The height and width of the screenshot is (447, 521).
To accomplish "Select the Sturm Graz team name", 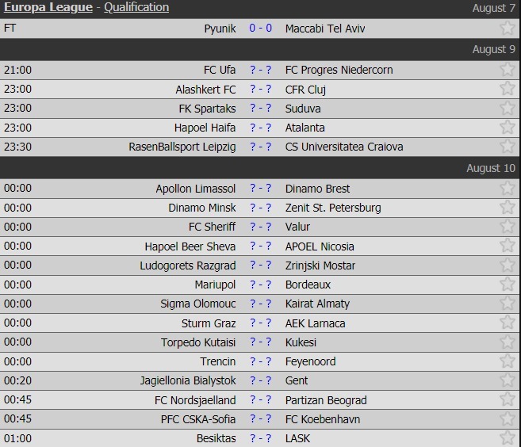I will pyautogui.click(x=209, y=323).
